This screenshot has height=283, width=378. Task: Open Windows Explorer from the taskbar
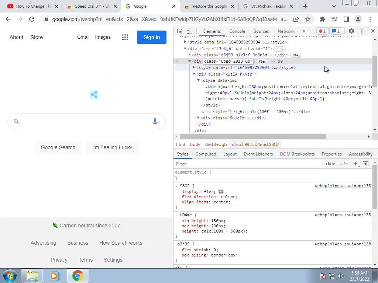(x=32, y=276)
